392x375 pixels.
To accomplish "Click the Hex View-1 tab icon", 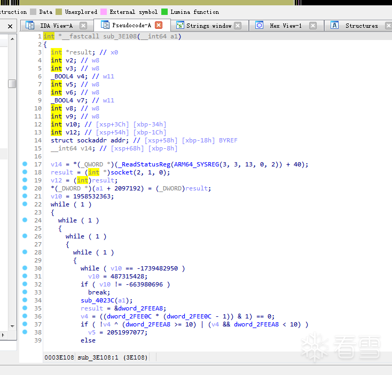I will tap(259, 25).
